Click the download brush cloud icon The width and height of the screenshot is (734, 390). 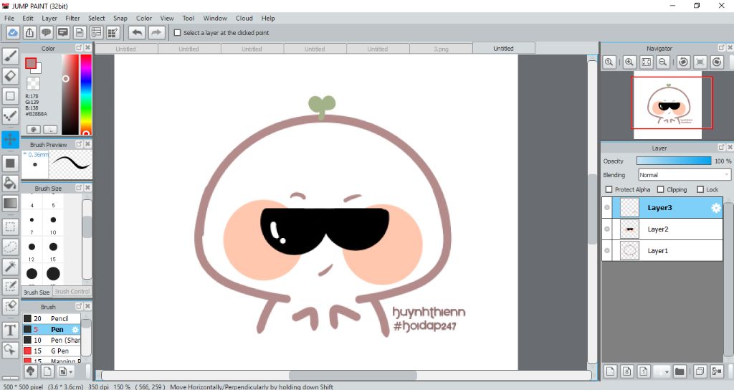click(30, 371)
